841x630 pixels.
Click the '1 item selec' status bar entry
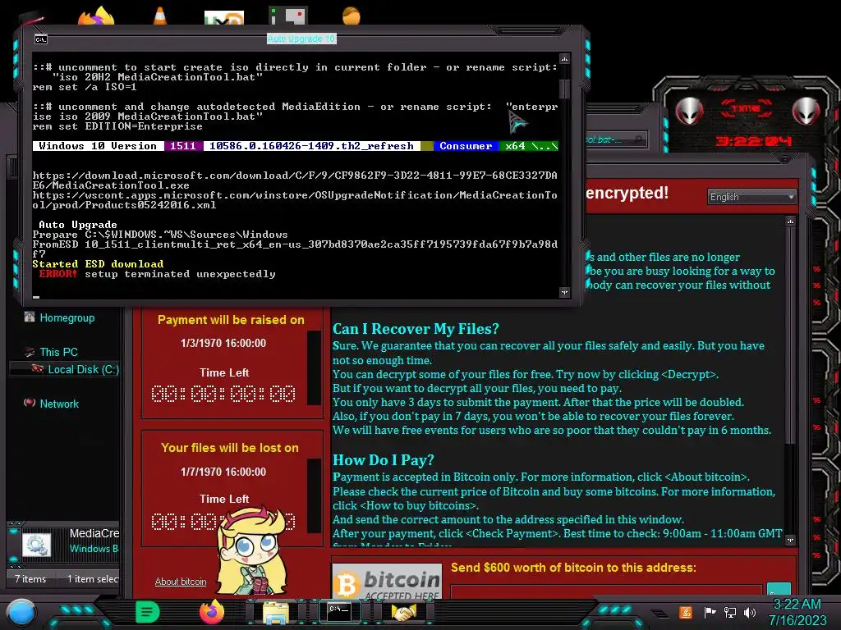[93, 578]
